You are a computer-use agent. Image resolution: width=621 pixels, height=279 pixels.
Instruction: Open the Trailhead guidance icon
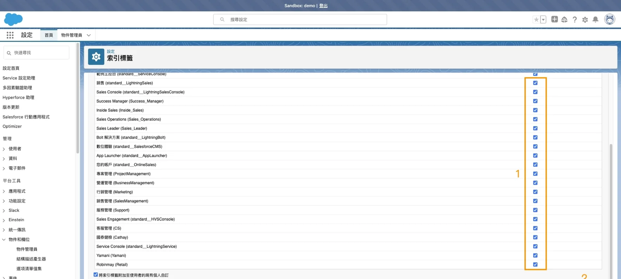coord(564,19)
